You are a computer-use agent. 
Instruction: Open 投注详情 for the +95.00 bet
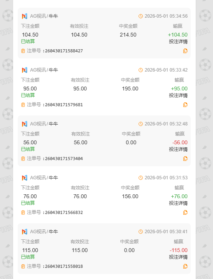[178, 95]
